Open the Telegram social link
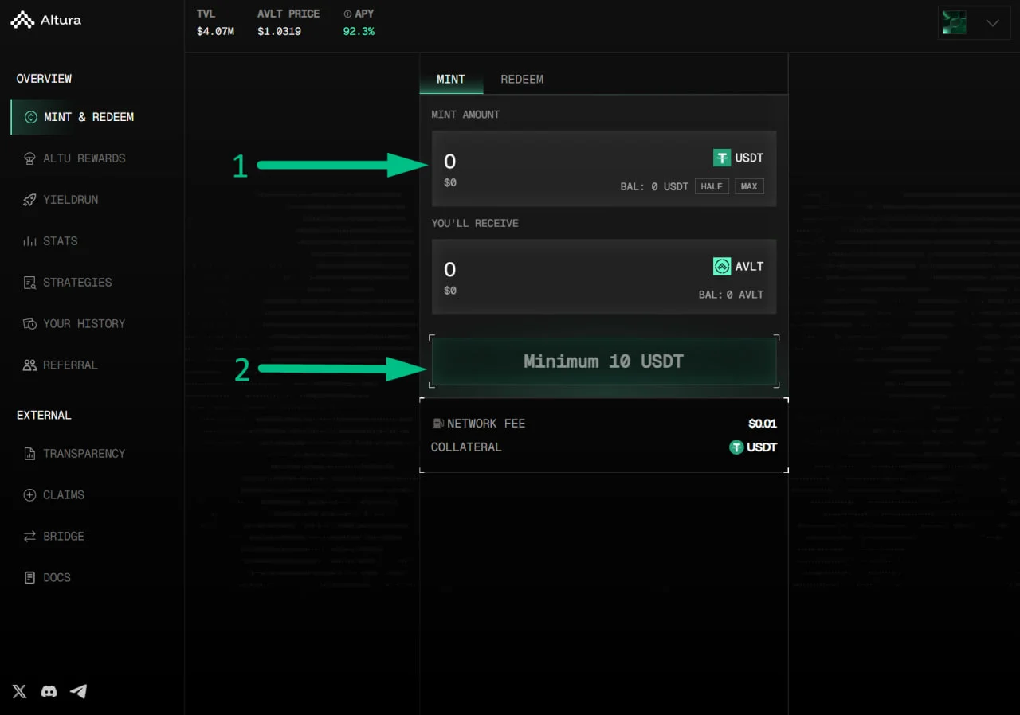The height and width of the screenshot is (715, 1020). tap(78, 691)
